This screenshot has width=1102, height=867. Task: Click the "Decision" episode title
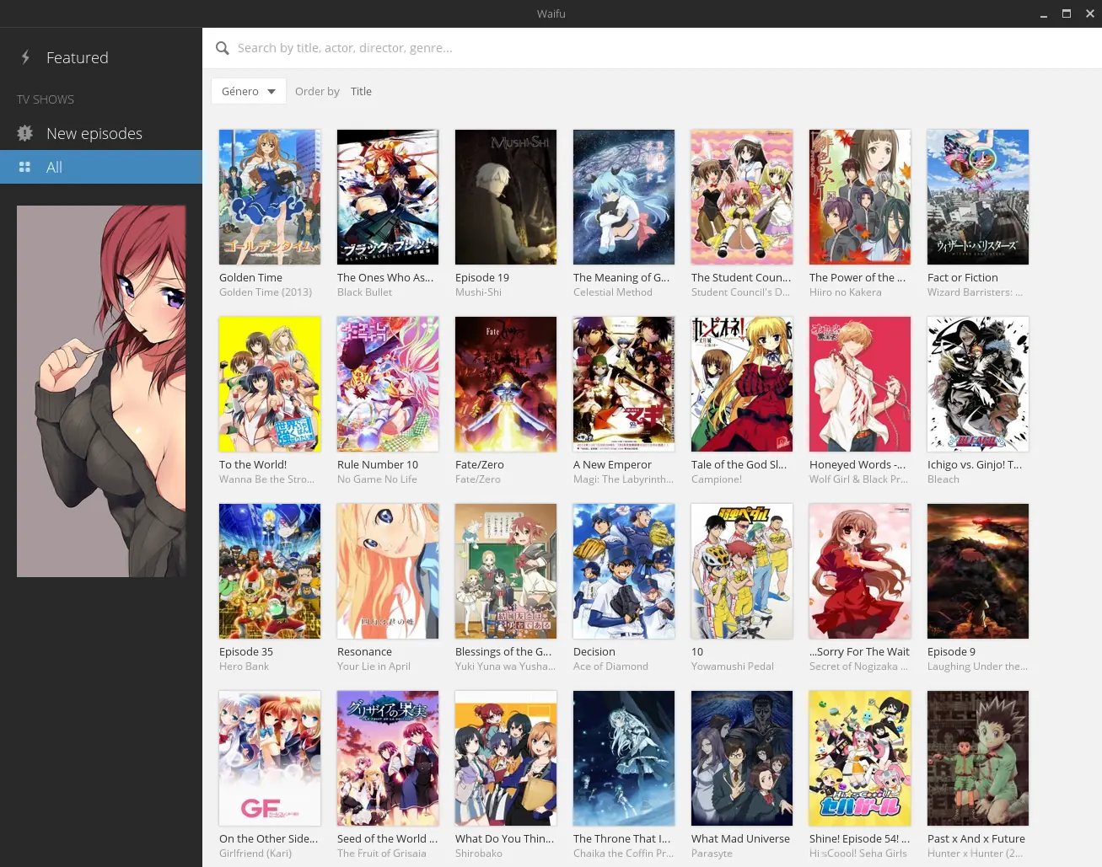[594, 651]
